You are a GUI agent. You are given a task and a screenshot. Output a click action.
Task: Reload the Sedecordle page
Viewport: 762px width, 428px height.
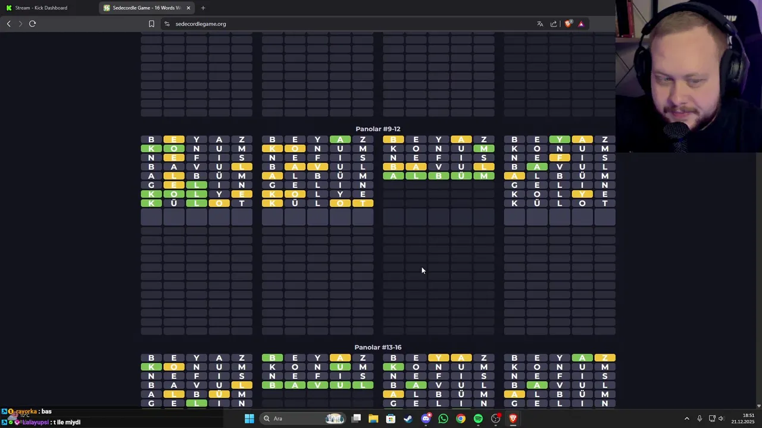click(x=33, y=24)
